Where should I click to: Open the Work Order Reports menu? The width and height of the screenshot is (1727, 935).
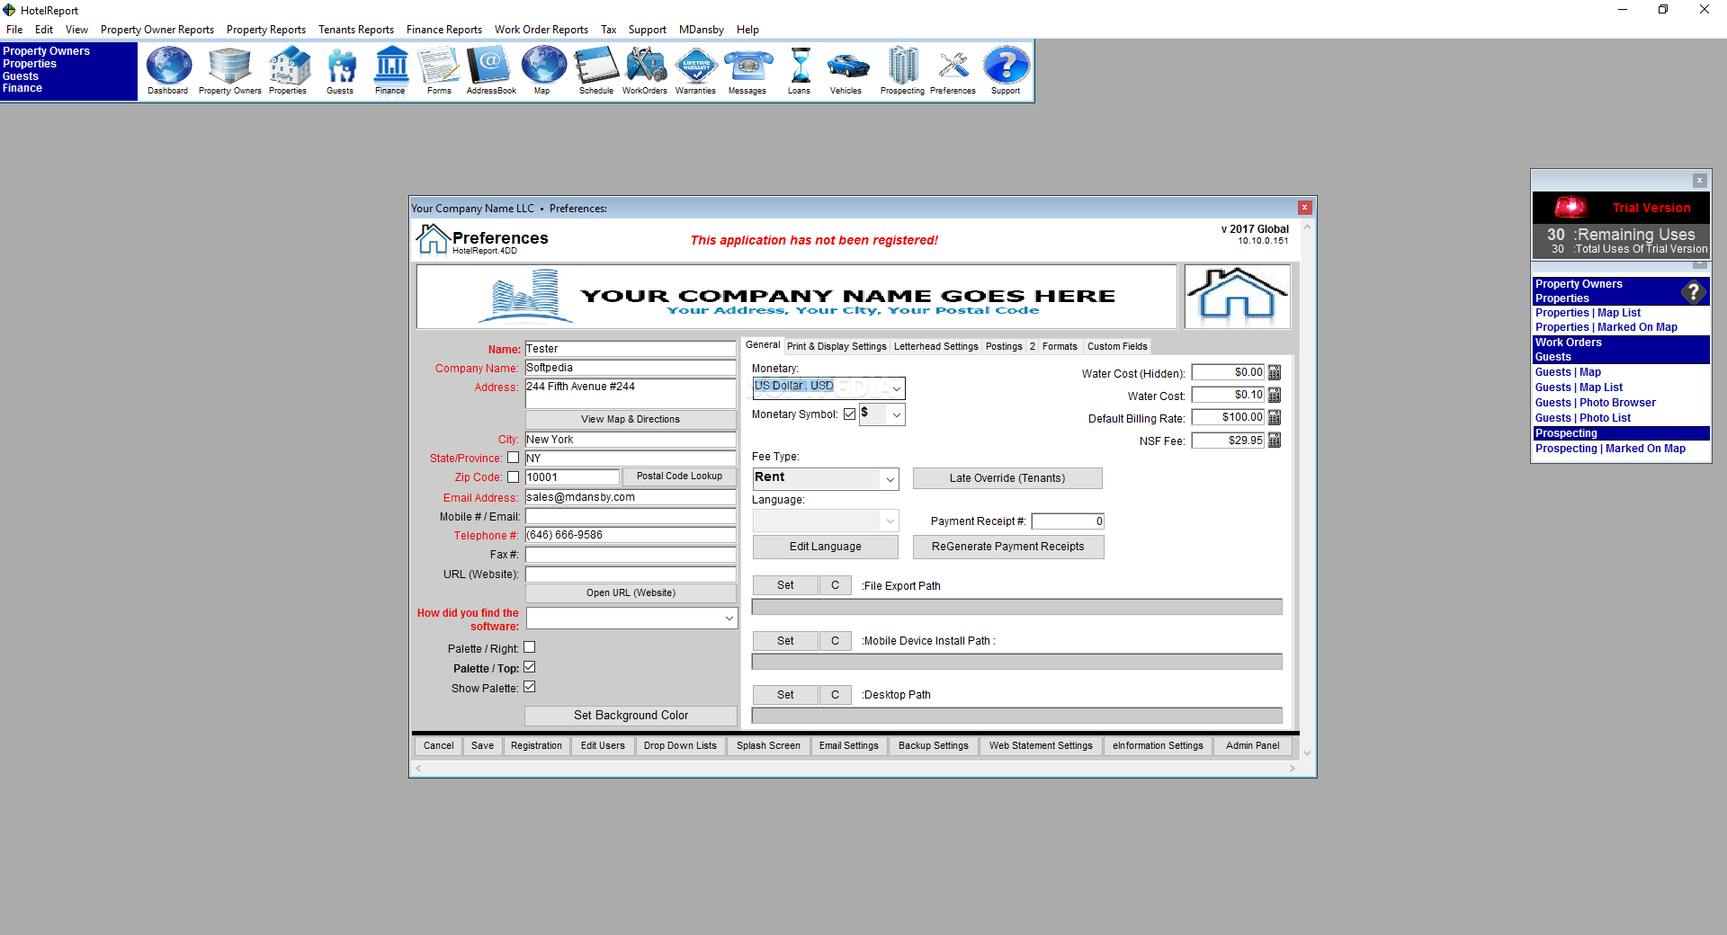541,30
